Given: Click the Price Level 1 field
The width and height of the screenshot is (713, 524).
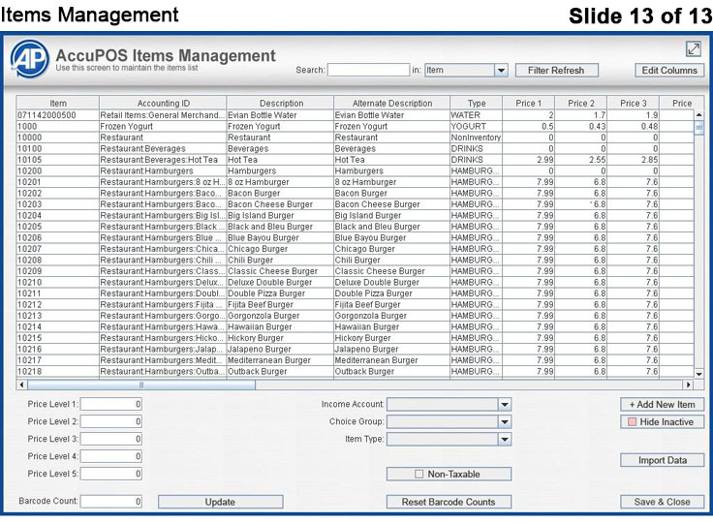Looking at the screenshot, I should 111,404.
